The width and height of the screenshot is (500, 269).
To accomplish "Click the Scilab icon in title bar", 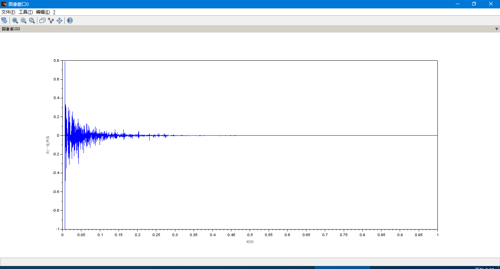I will pyautogui.click(x=4, y=4).
